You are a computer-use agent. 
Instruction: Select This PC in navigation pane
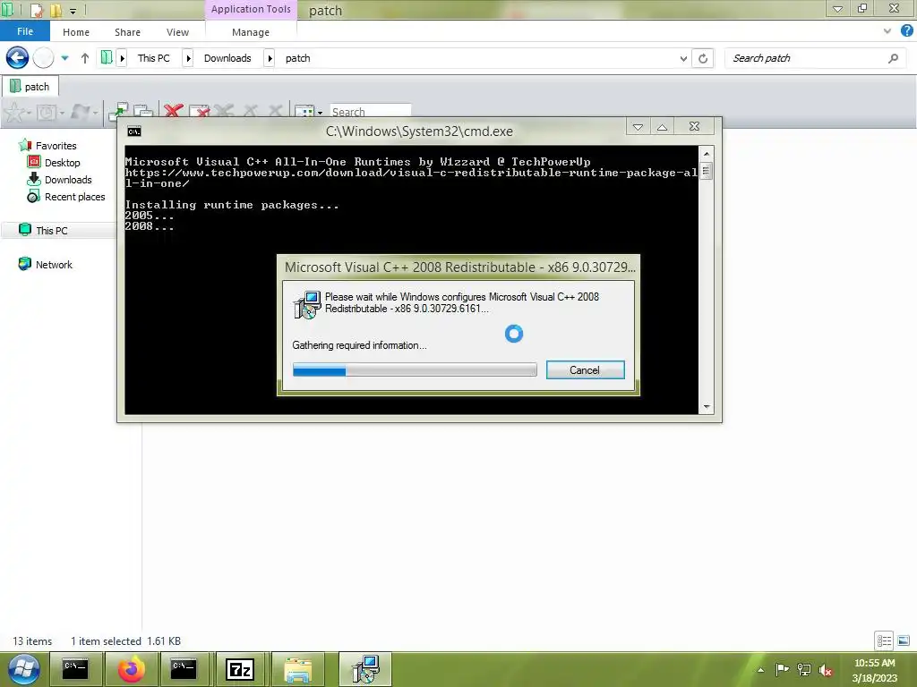tap(51, 230)
